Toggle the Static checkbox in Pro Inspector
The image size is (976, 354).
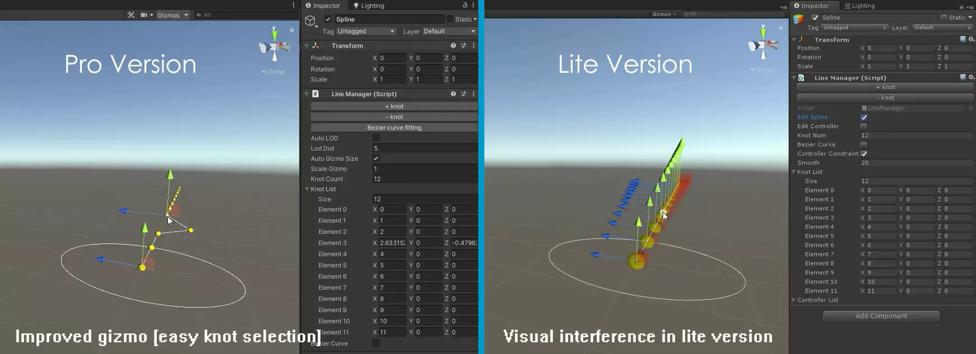449,19
